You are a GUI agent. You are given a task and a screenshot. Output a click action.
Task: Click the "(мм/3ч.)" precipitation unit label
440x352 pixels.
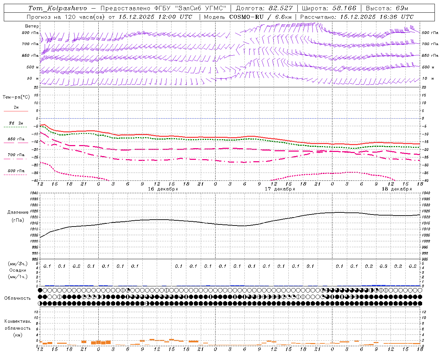click(18, 264)
